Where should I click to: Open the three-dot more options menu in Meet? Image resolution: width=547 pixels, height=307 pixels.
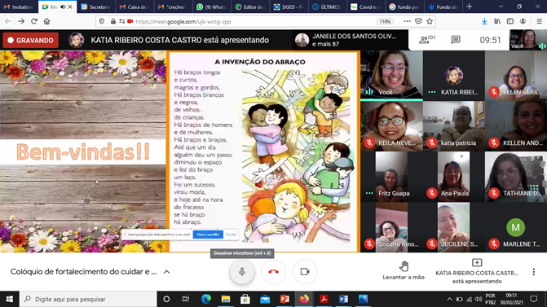pos(533,272)
